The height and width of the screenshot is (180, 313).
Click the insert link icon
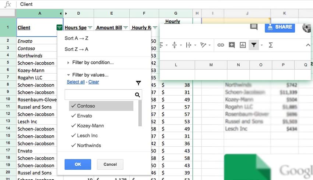[221, 45]
